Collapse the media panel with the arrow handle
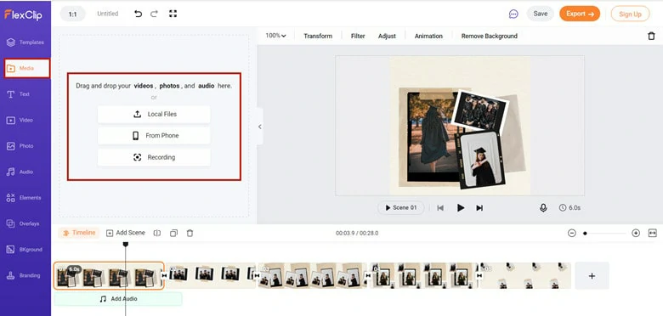 coord(259,127)
